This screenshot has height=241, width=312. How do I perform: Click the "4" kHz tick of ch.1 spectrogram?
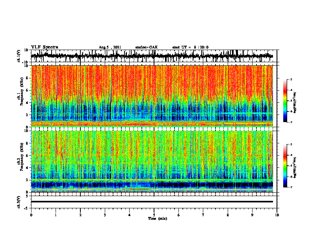(x=27, y=103)
